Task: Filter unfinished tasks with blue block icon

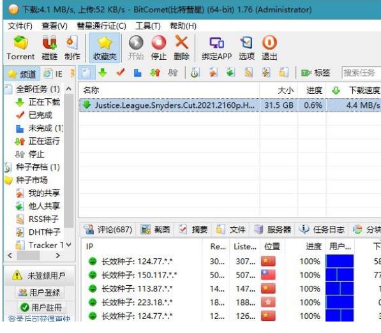Action: tap(137, 73)
